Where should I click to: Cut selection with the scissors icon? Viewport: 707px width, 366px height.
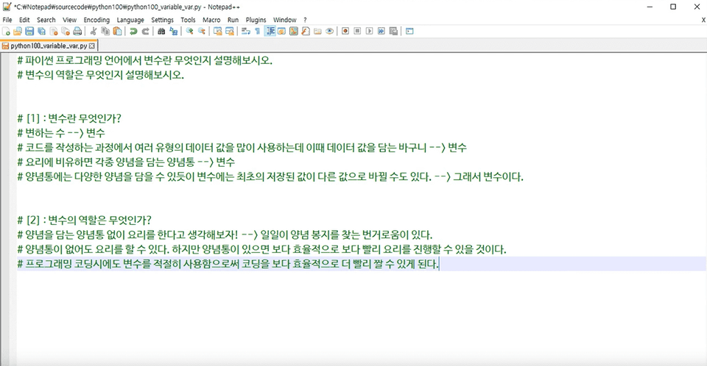click(94, 31)
